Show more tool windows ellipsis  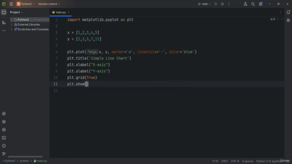tap(4, 31)
